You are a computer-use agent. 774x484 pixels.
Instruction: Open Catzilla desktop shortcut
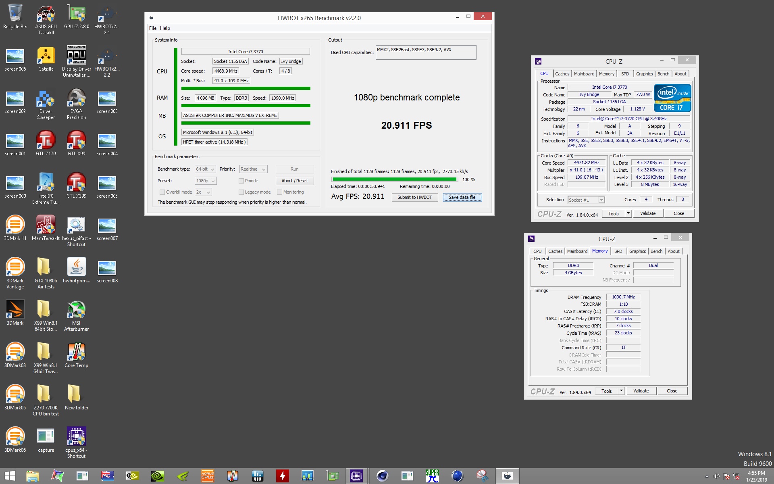tap(46, 59)
